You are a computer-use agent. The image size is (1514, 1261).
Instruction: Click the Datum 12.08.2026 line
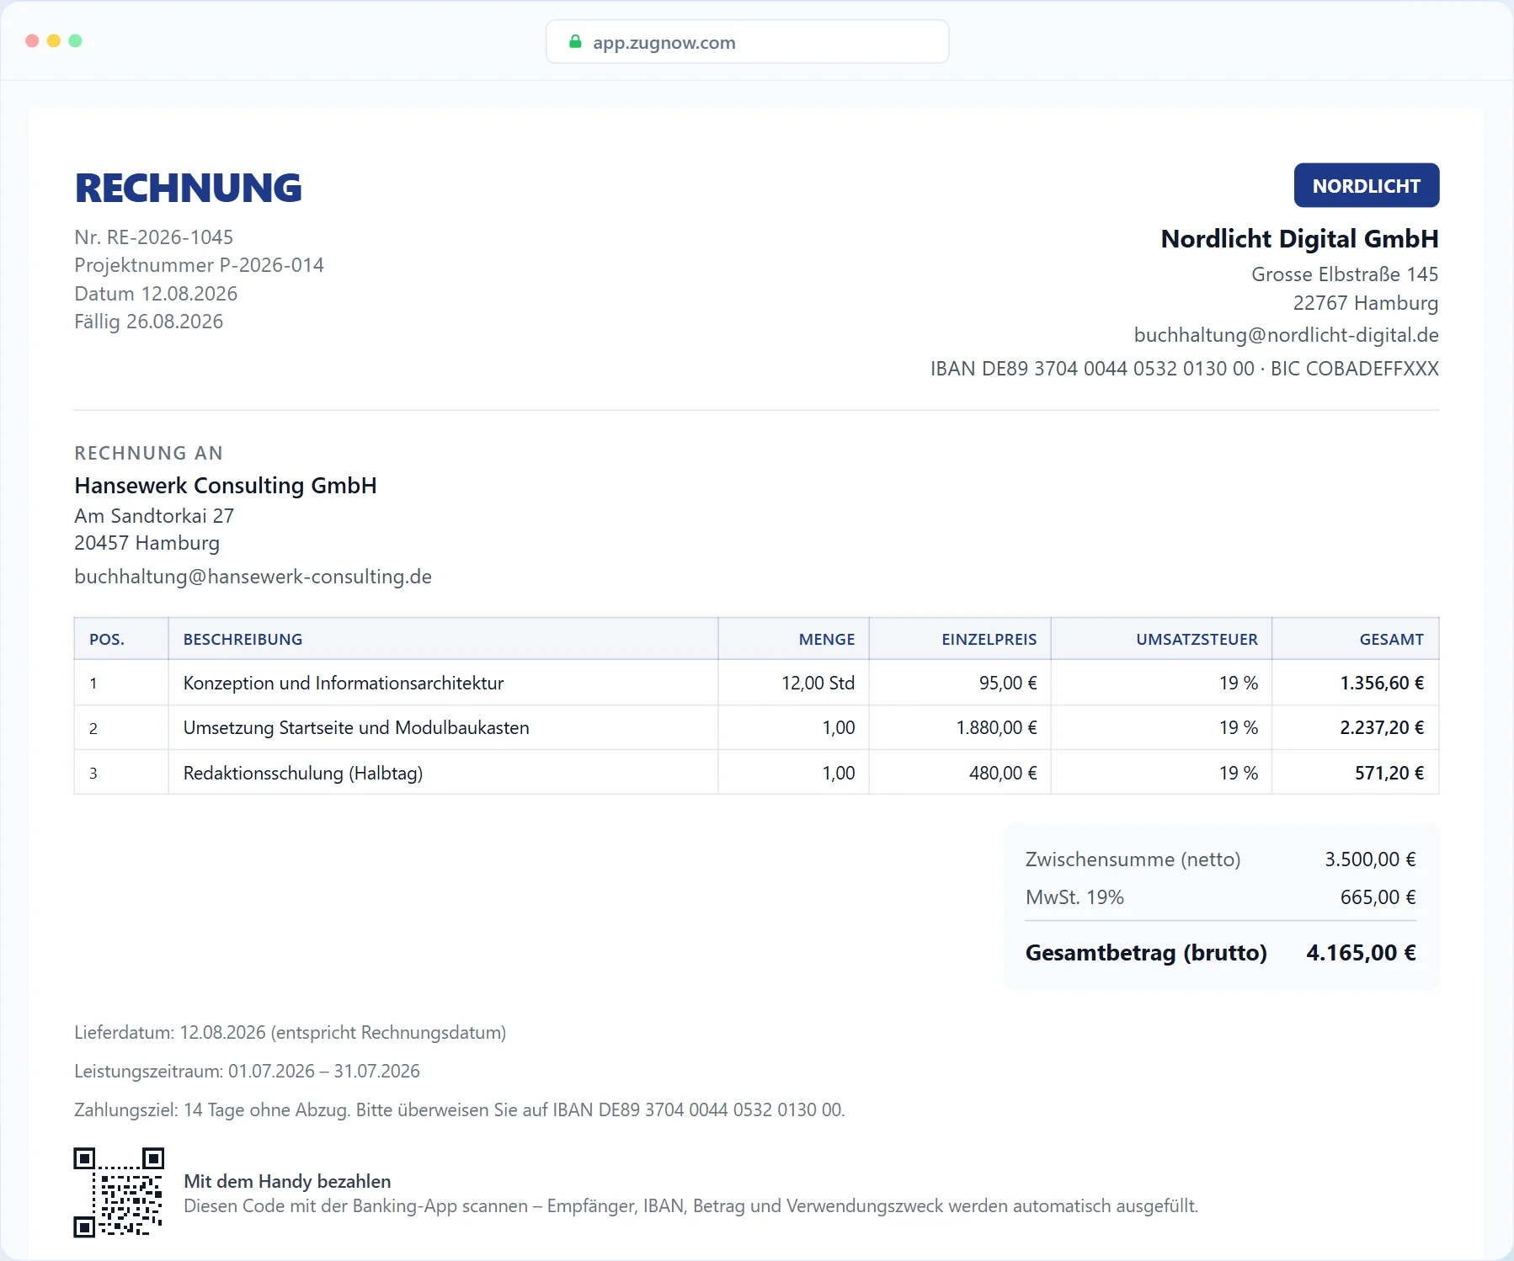pos(156,294)
